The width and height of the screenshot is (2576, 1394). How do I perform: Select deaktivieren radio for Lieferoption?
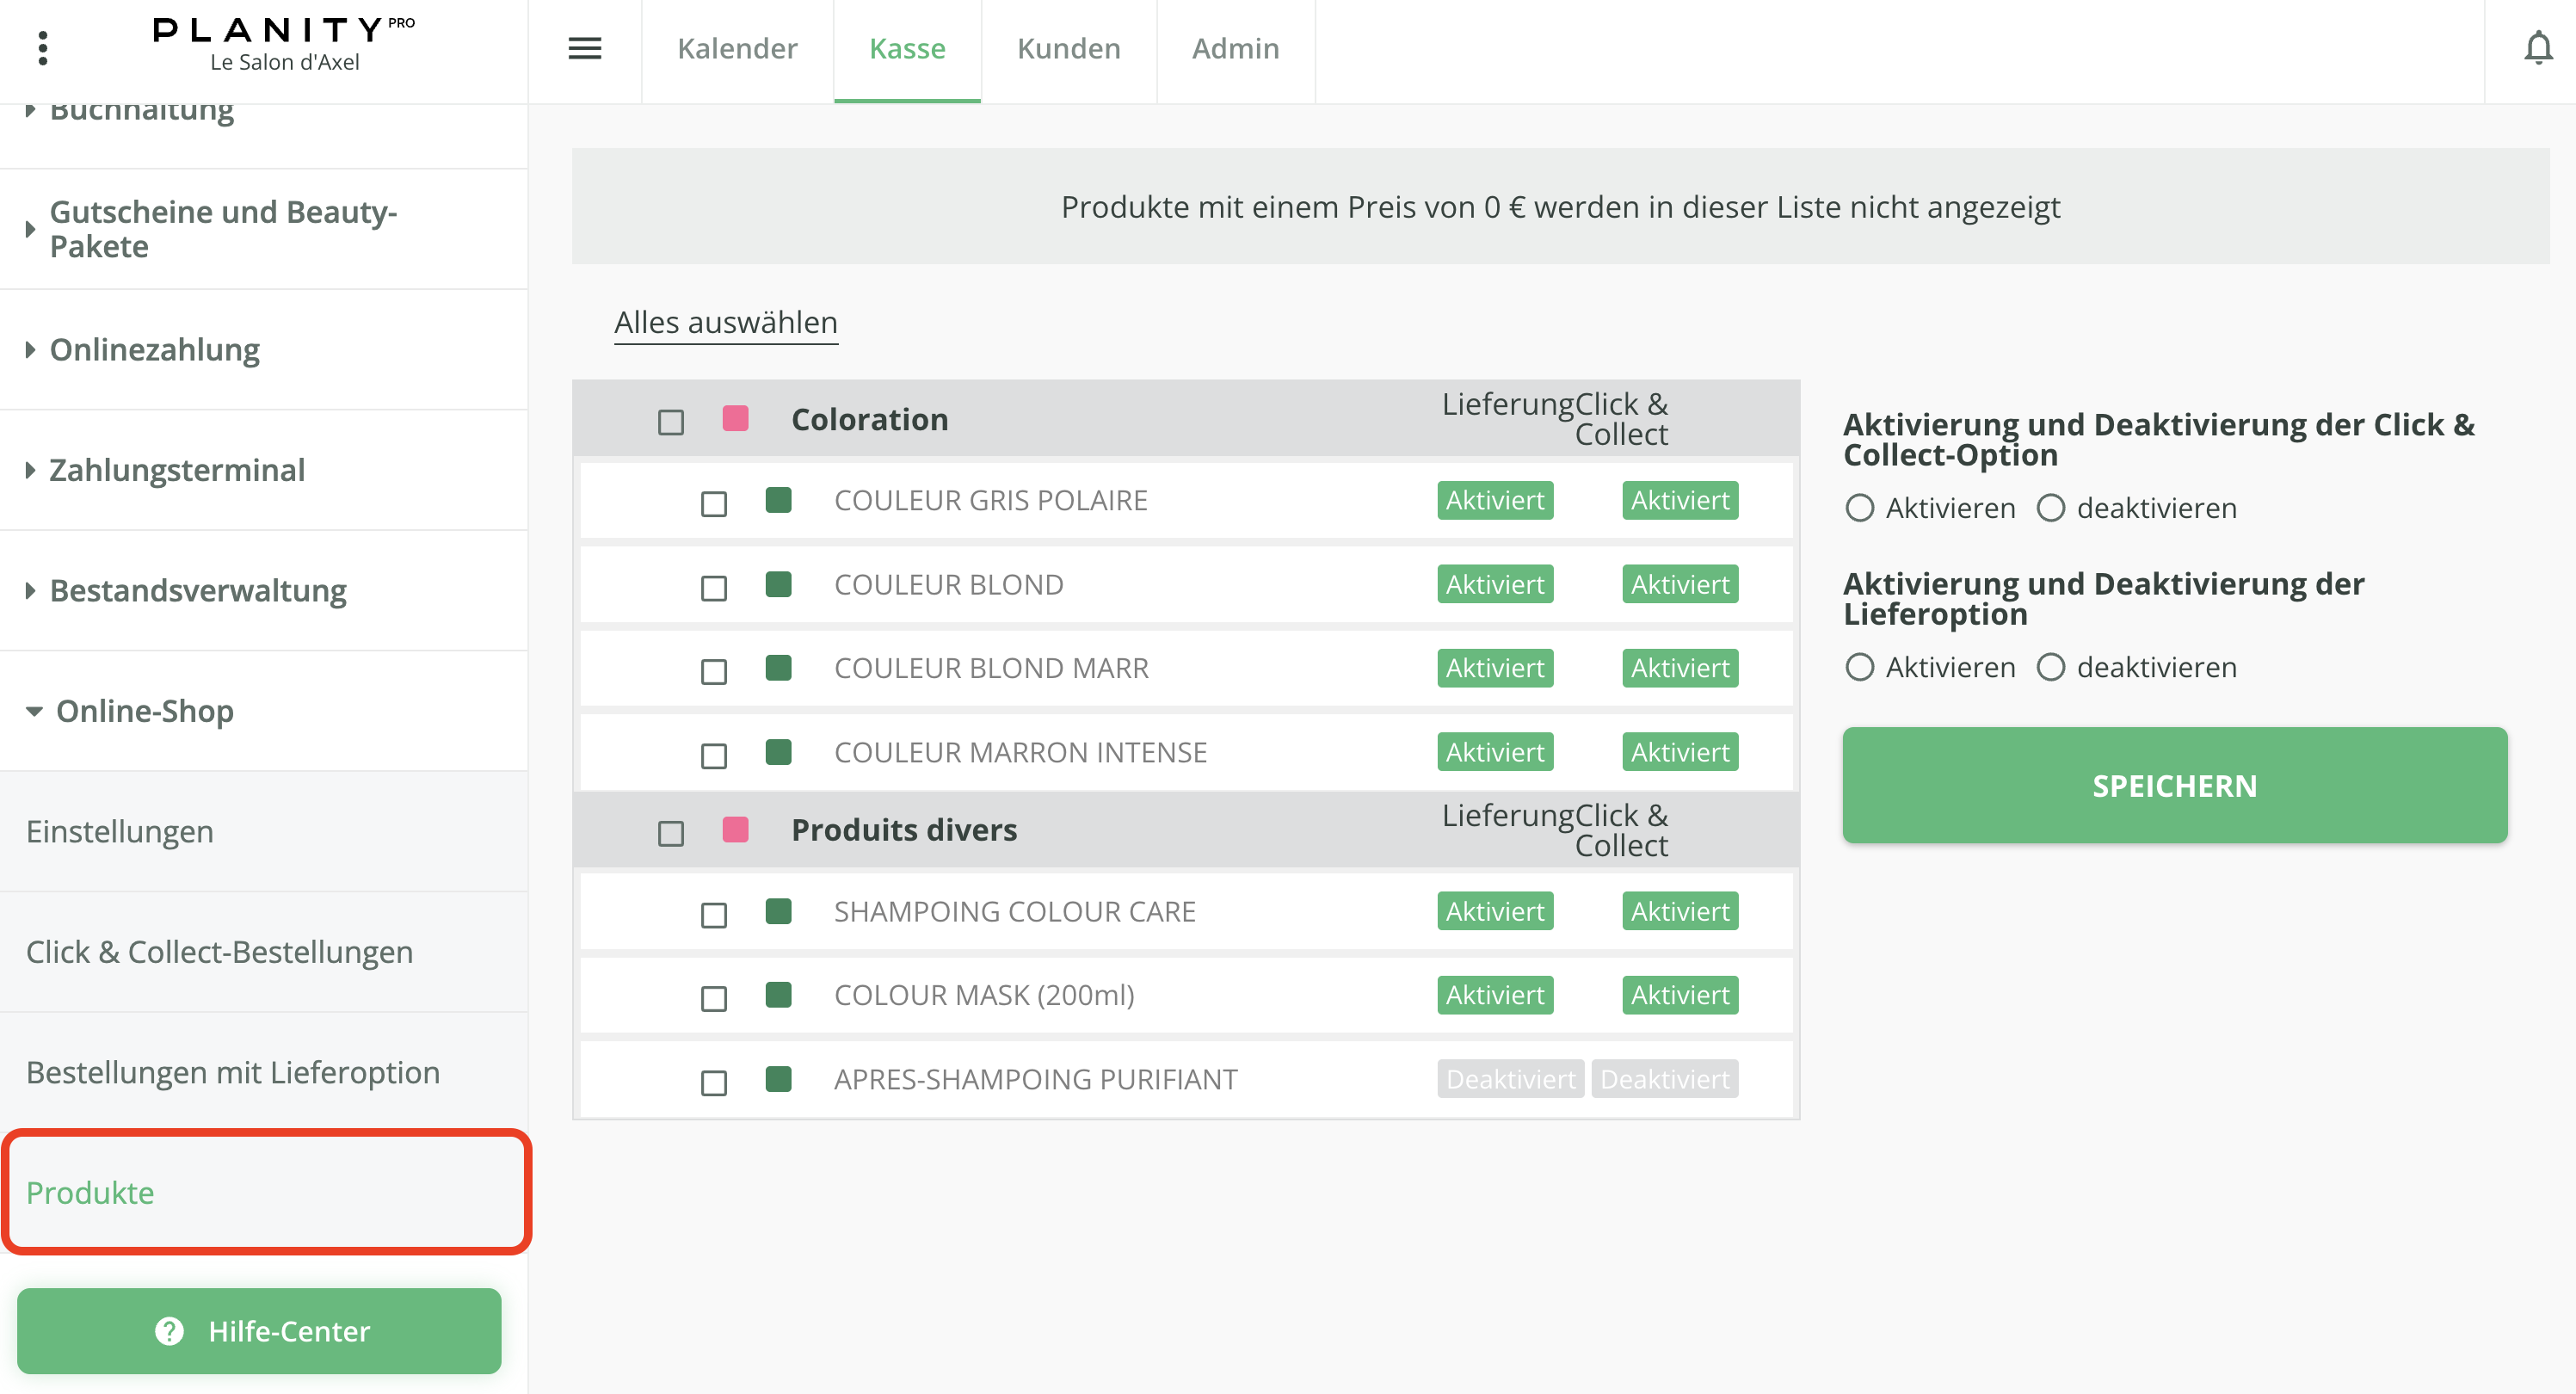pos(2050,667)
